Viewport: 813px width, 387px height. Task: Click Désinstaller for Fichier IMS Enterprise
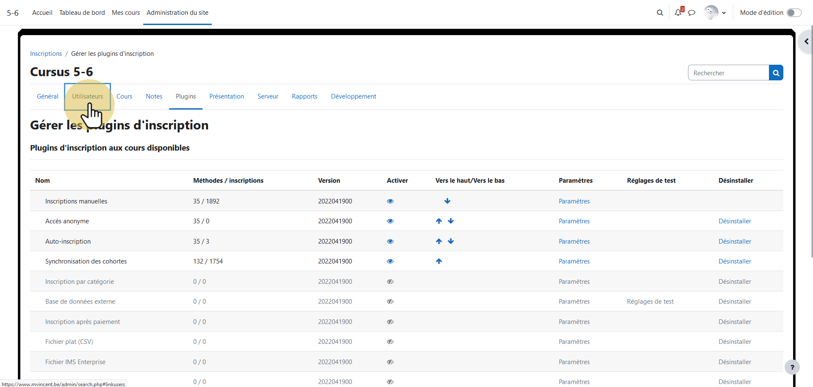(735, 362)
